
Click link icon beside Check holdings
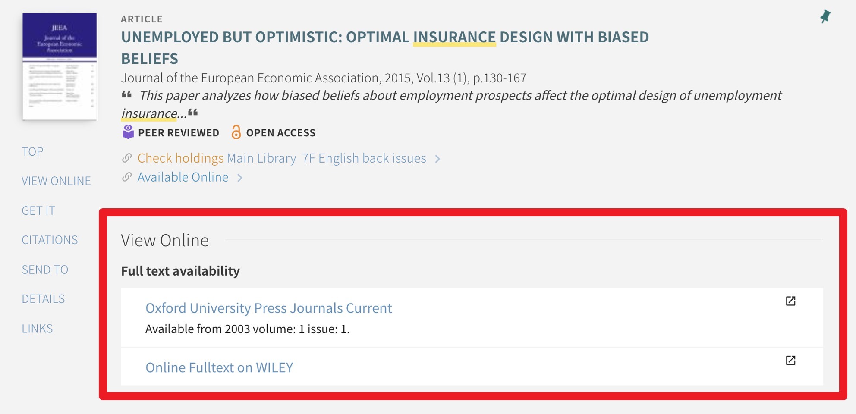click(127, 158)
